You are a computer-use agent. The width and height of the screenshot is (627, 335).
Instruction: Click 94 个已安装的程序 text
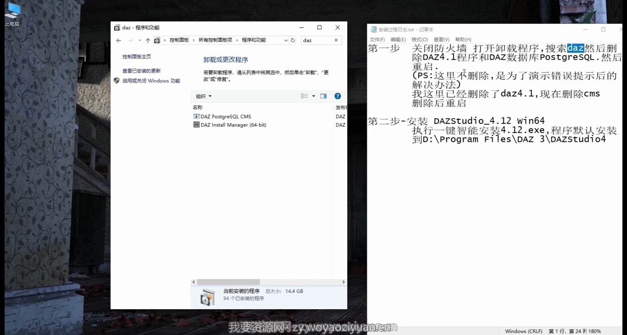pos(244,298)
